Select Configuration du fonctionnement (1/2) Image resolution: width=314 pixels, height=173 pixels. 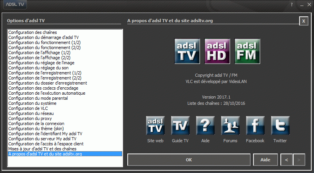pyautogui.click(x=65, y=42)
